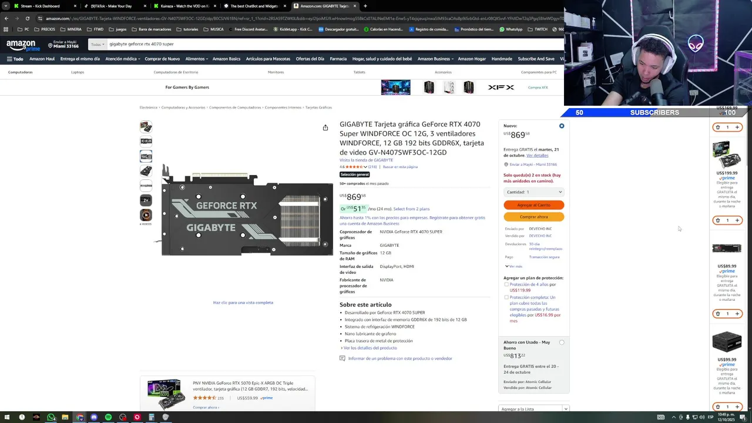This screenshot has height=423, width=752.
Task: Click the trash icon under the US$199.99 cart item
Action: [x=717, y=220]
